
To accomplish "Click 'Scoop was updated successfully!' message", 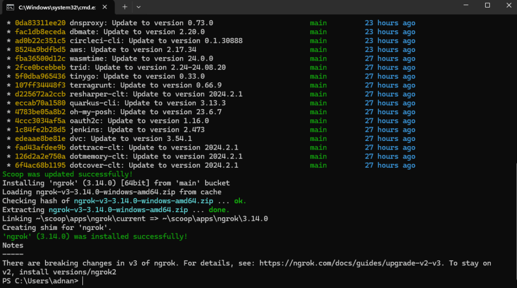I will coord(67,174).
